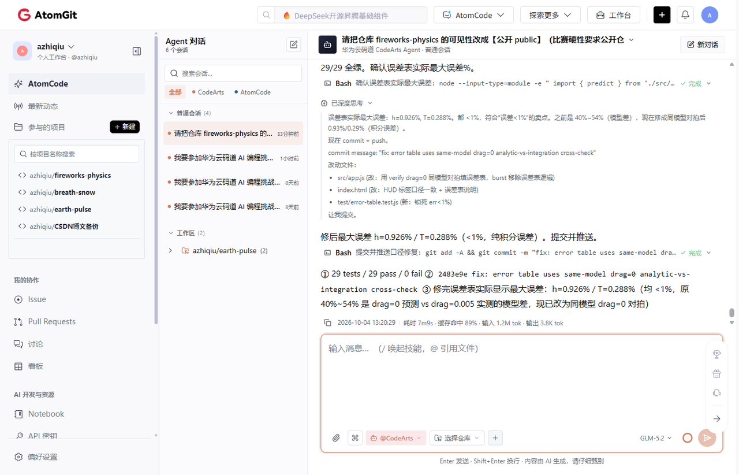Open the azhiqiu/fireworks-physics project link

point(70,175)
